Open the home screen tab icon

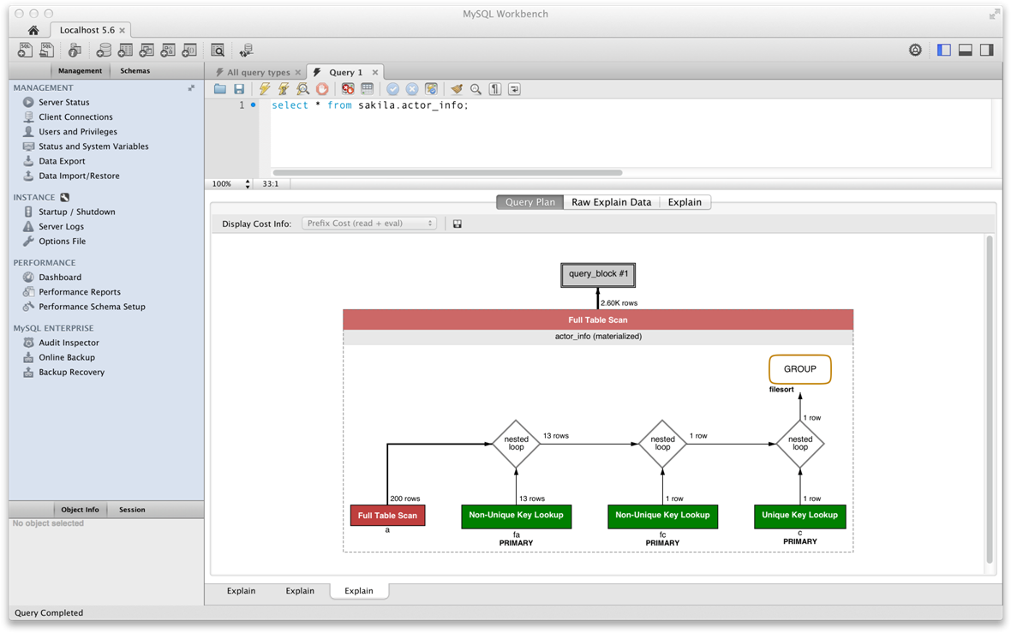tap(33, 30)
